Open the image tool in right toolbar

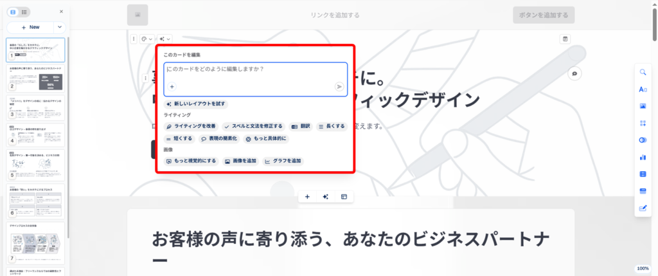tap(643, 106)
